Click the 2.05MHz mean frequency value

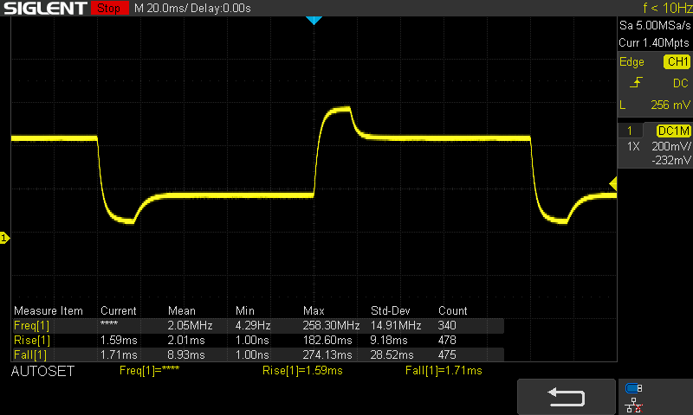click(x=190, y=325)
